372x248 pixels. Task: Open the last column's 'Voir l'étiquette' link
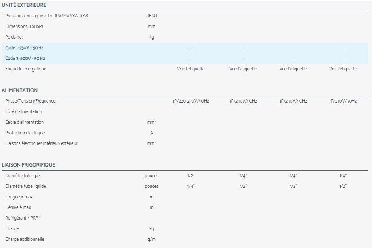click(343, 69)
